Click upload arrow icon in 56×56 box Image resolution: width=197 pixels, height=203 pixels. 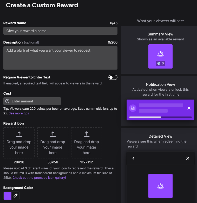pyautogui.click(x=53, y=134)
